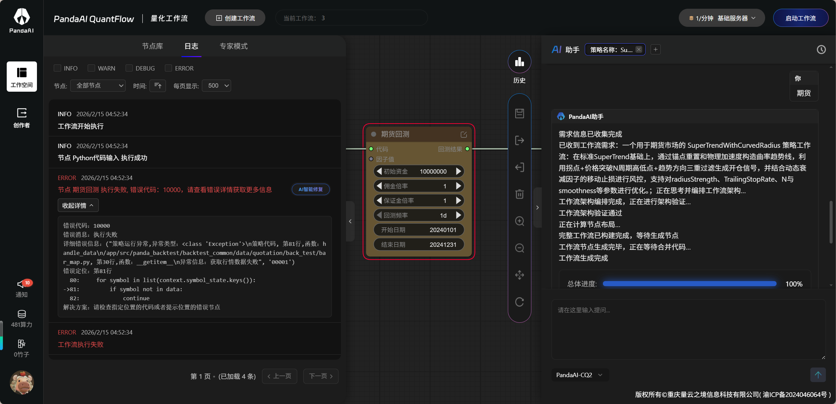Click the PandaAI logo icon
The height and width of the screenshot is (404, 836).
pos(21,20)
